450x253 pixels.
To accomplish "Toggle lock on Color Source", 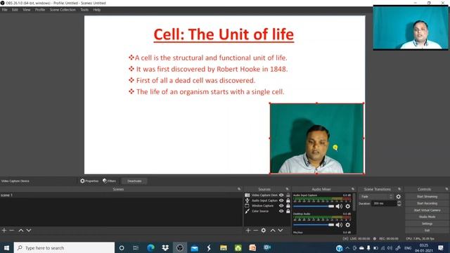I will (288, 211).
